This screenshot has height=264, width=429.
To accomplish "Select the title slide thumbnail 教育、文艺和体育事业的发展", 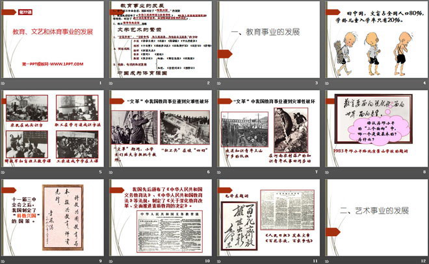I will point(53,40).
